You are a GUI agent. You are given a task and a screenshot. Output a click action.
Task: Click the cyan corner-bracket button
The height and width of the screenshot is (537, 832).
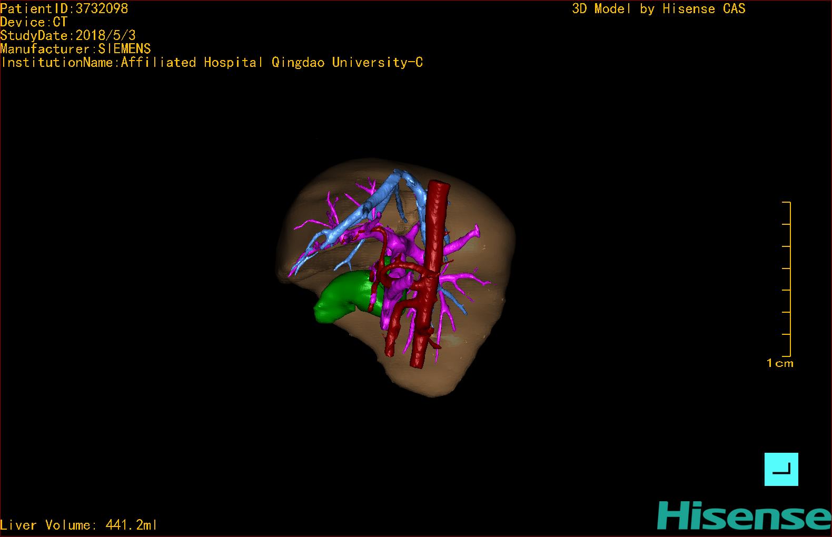pos(781,469)
